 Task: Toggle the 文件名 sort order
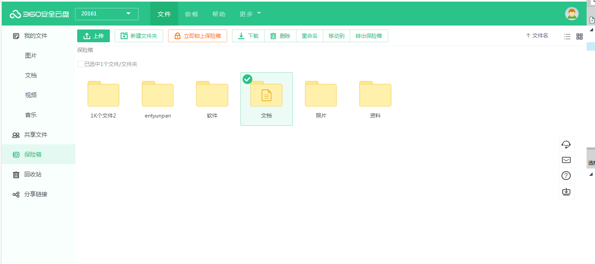[537, 36]
